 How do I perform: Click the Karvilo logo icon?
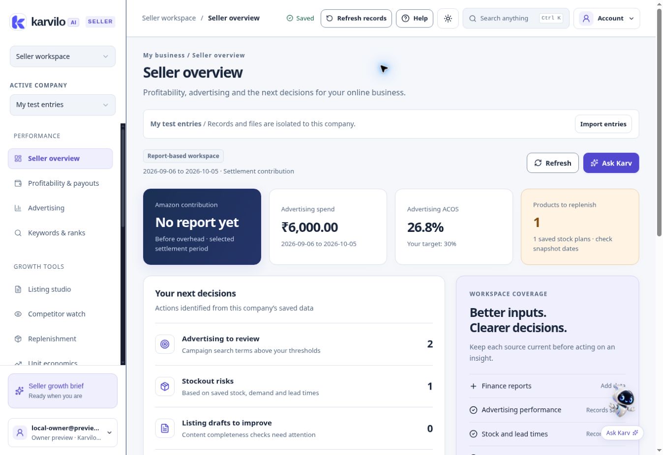18,22
